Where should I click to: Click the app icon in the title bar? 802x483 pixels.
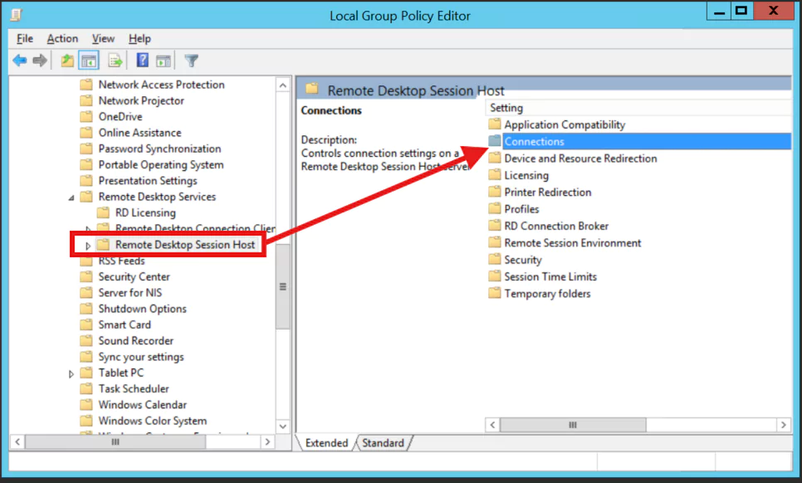17,15
